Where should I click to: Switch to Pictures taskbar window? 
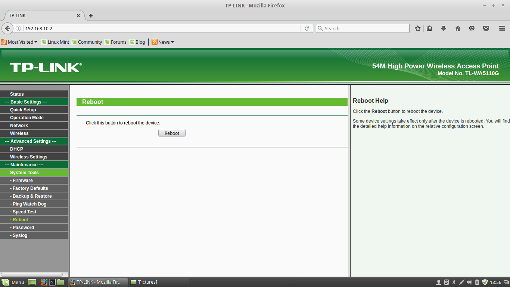click(159, 282)
